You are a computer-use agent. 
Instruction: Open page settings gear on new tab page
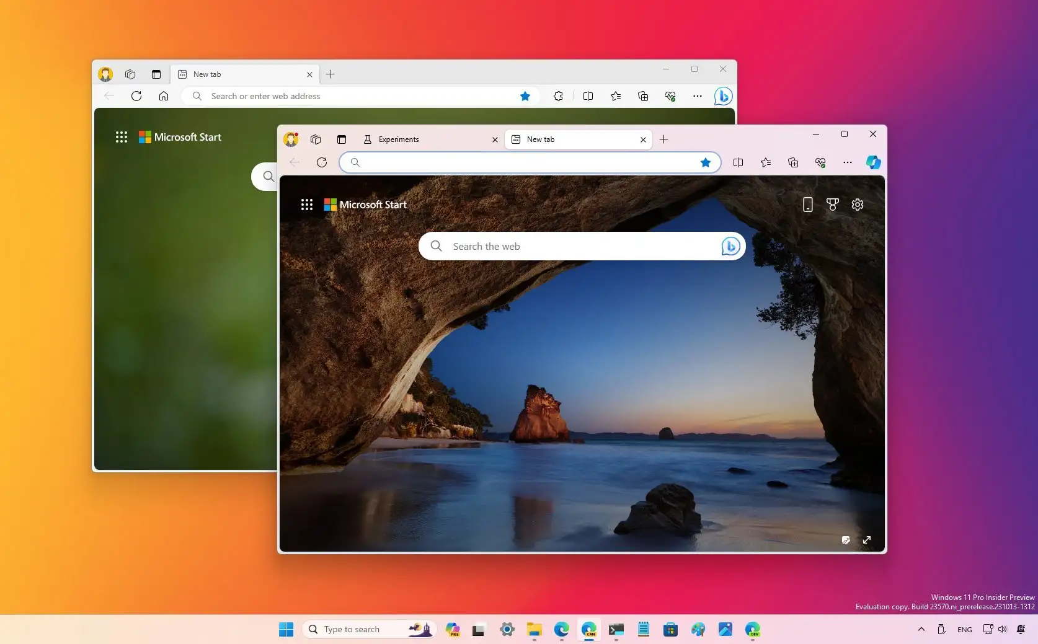(858, 205)
